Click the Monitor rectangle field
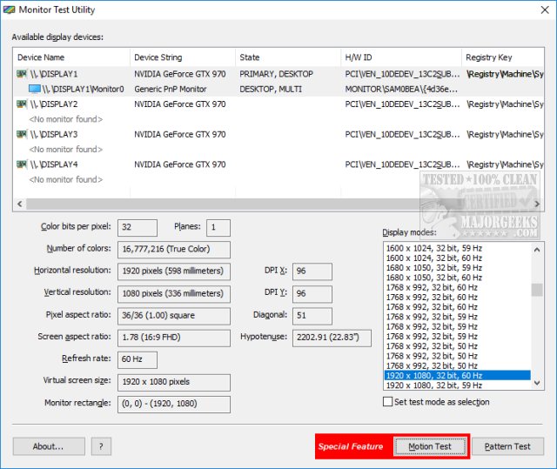This screenshot has height=469, width=557. pyautogui.click(x=174, y=405)
